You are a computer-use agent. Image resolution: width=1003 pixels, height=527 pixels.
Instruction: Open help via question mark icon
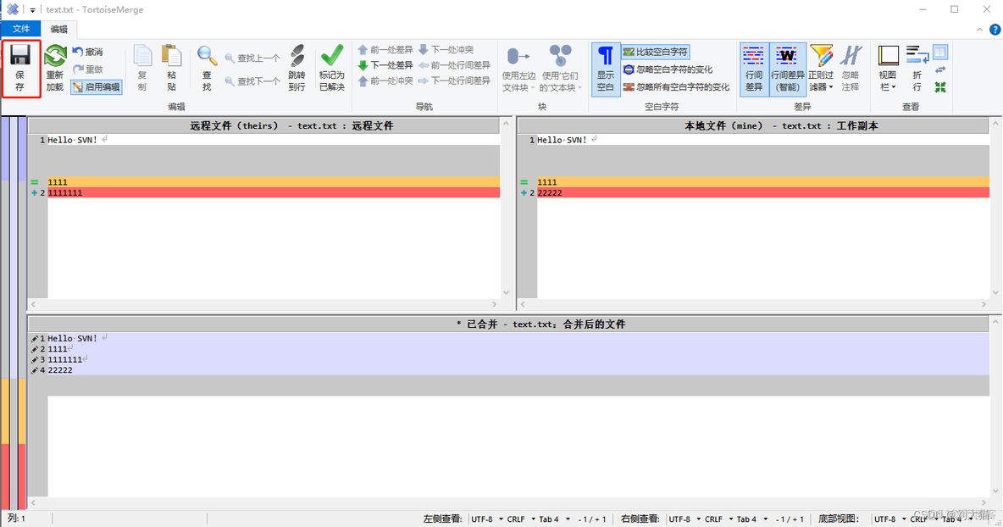coord(995,30)
